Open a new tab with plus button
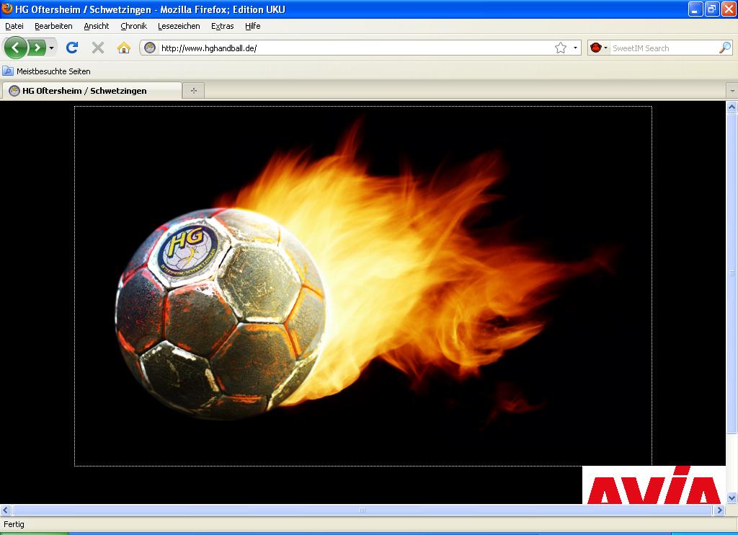The image size is (738, 535). [x=193, y=90]
